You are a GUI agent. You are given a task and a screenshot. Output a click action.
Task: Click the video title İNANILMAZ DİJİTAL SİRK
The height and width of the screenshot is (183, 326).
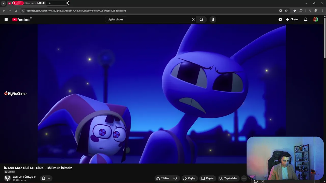click(38, 168)
